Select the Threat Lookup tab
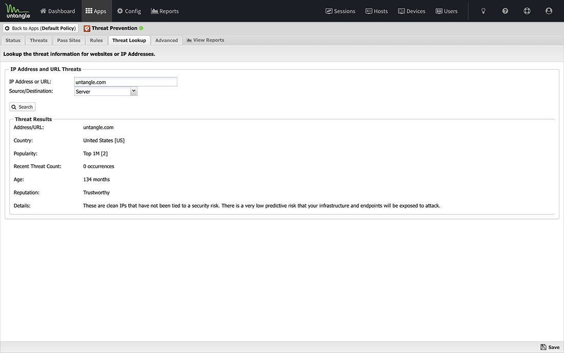The image size is (564, 353). tap(129, 41)
